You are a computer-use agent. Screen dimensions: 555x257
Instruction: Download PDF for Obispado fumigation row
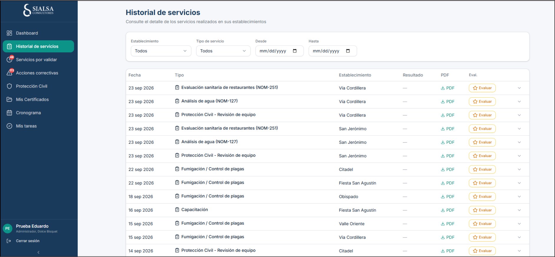coord(447,197)
